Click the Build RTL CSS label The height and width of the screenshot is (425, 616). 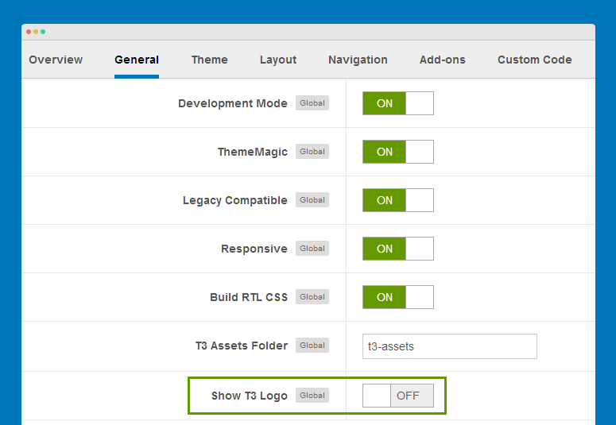[x=249, y=297]
